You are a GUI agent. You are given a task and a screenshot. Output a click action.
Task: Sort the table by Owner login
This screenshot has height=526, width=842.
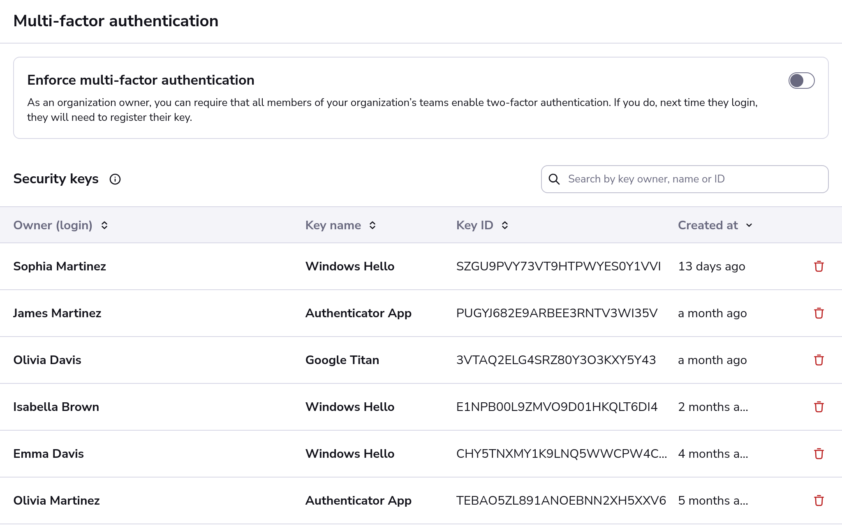(x=104, y=225)
